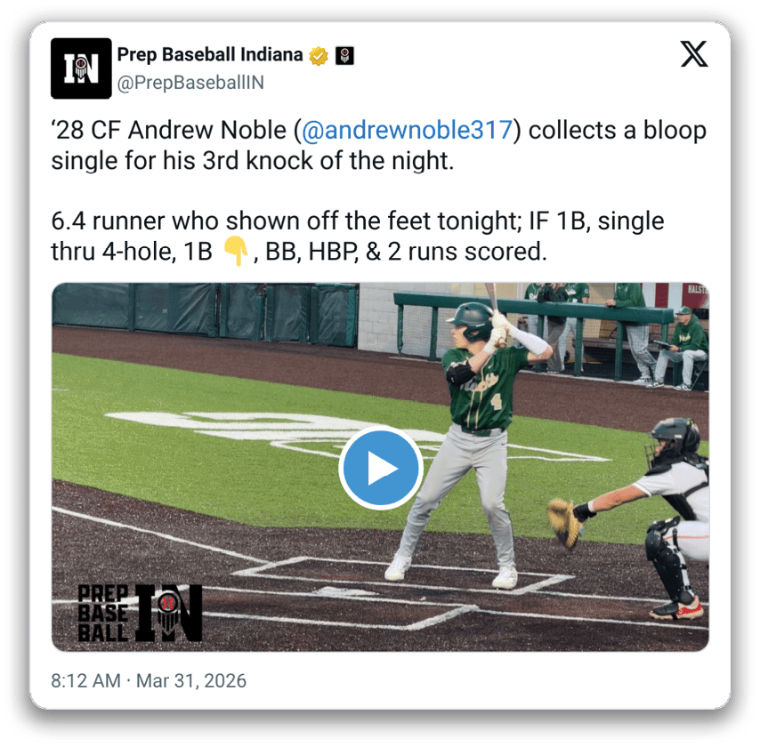Click the @PrepBaseballIN handle
The width and height of the screenshot is (760, 747).
pyautogui.click(x=190, y=83)
